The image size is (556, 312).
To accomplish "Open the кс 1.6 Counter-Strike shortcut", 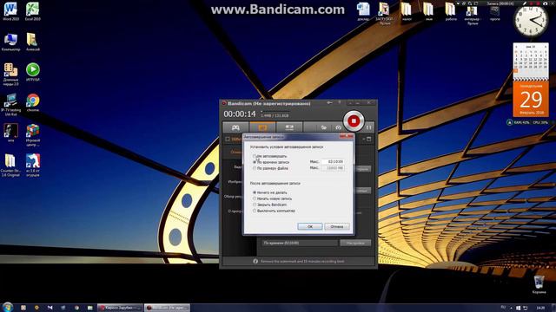I will coord(33,166).
